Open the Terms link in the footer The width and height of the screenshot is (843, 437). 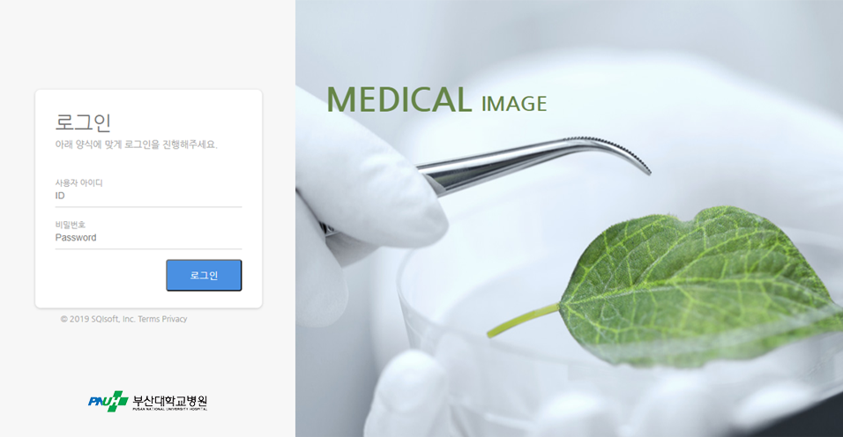coord(148,319)
